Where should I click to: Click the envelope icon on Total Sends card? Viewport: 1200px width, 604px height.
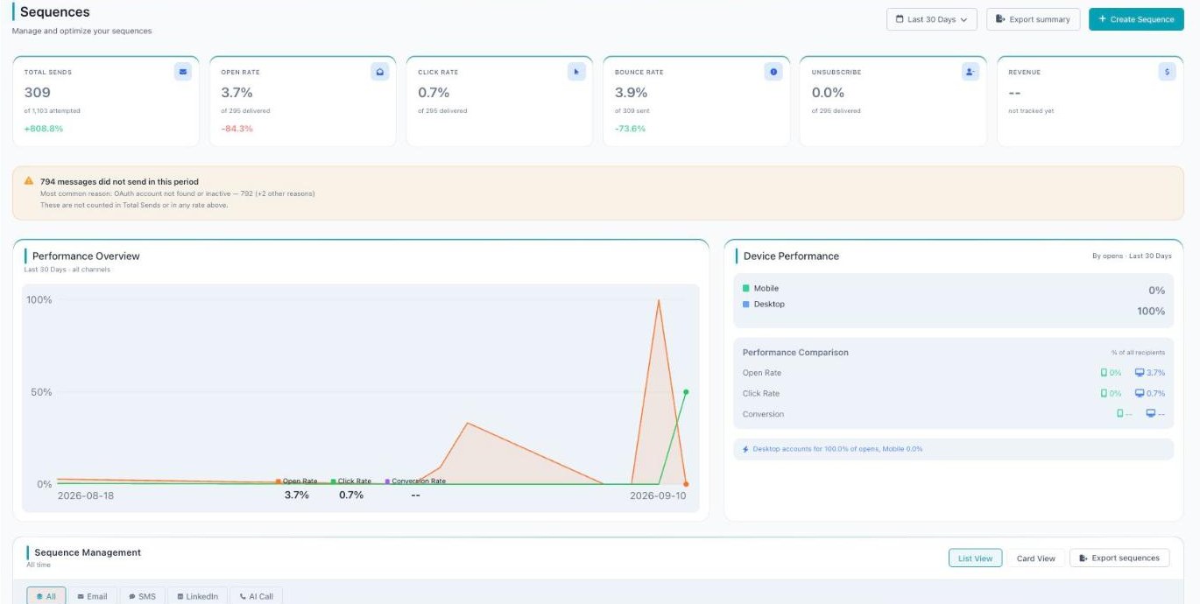[x=182, y=72]
